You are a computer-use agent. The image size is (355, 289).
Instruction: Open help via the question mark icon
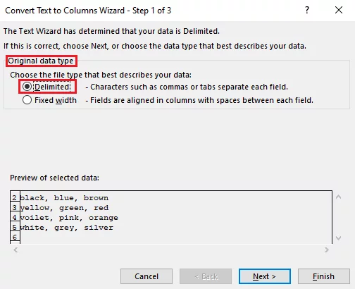pos(307,11)
